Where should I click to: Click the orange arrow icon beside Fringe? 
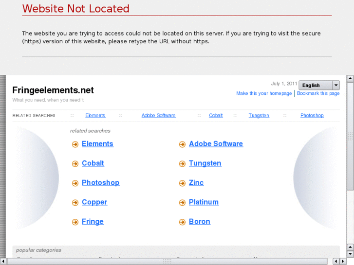click(x=75, y=222)
